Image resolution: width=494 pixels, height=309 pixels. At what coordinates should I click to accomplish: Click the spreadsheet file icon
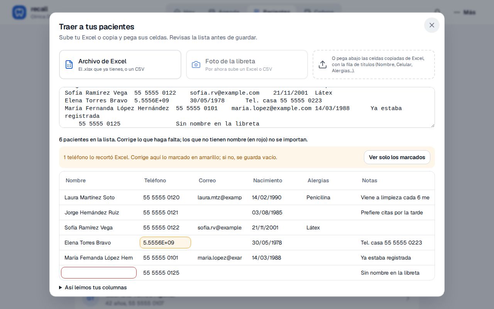tap(69, 65)
